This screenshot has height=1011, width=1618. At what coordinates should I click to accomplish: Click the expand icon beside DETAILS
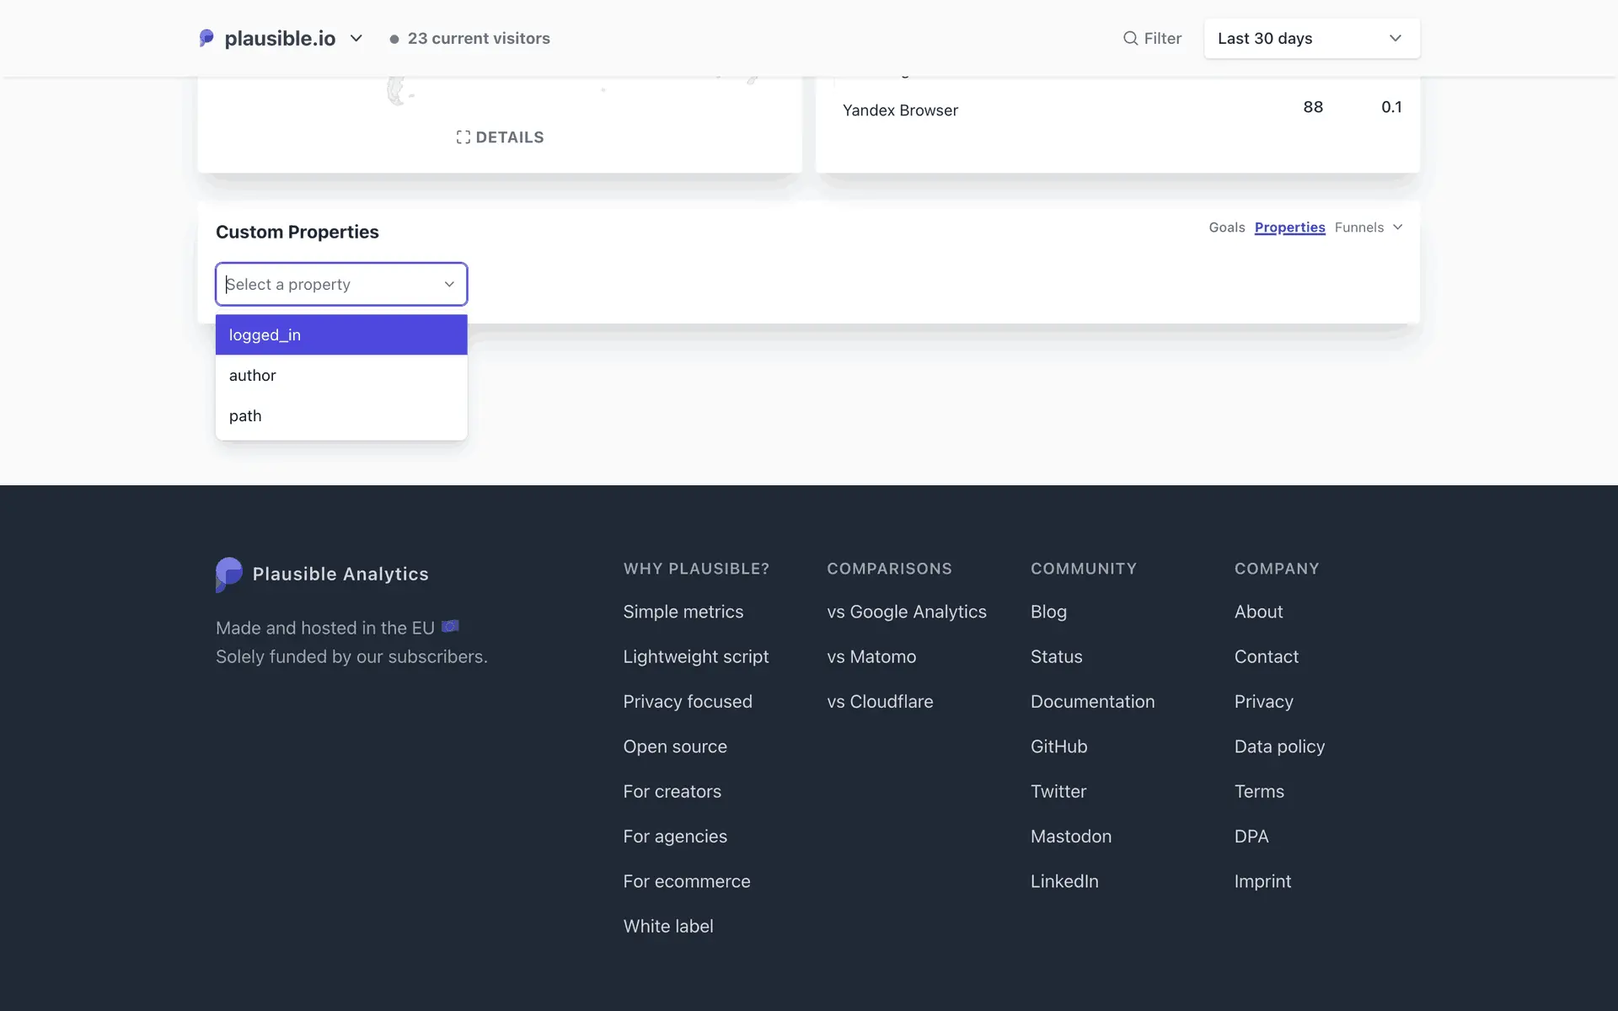point(463,137)
